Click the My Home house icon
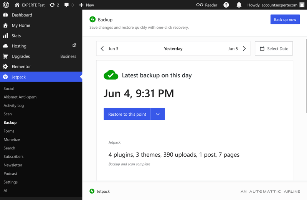The width and height of the screenshot is (307, 200). 5,25
